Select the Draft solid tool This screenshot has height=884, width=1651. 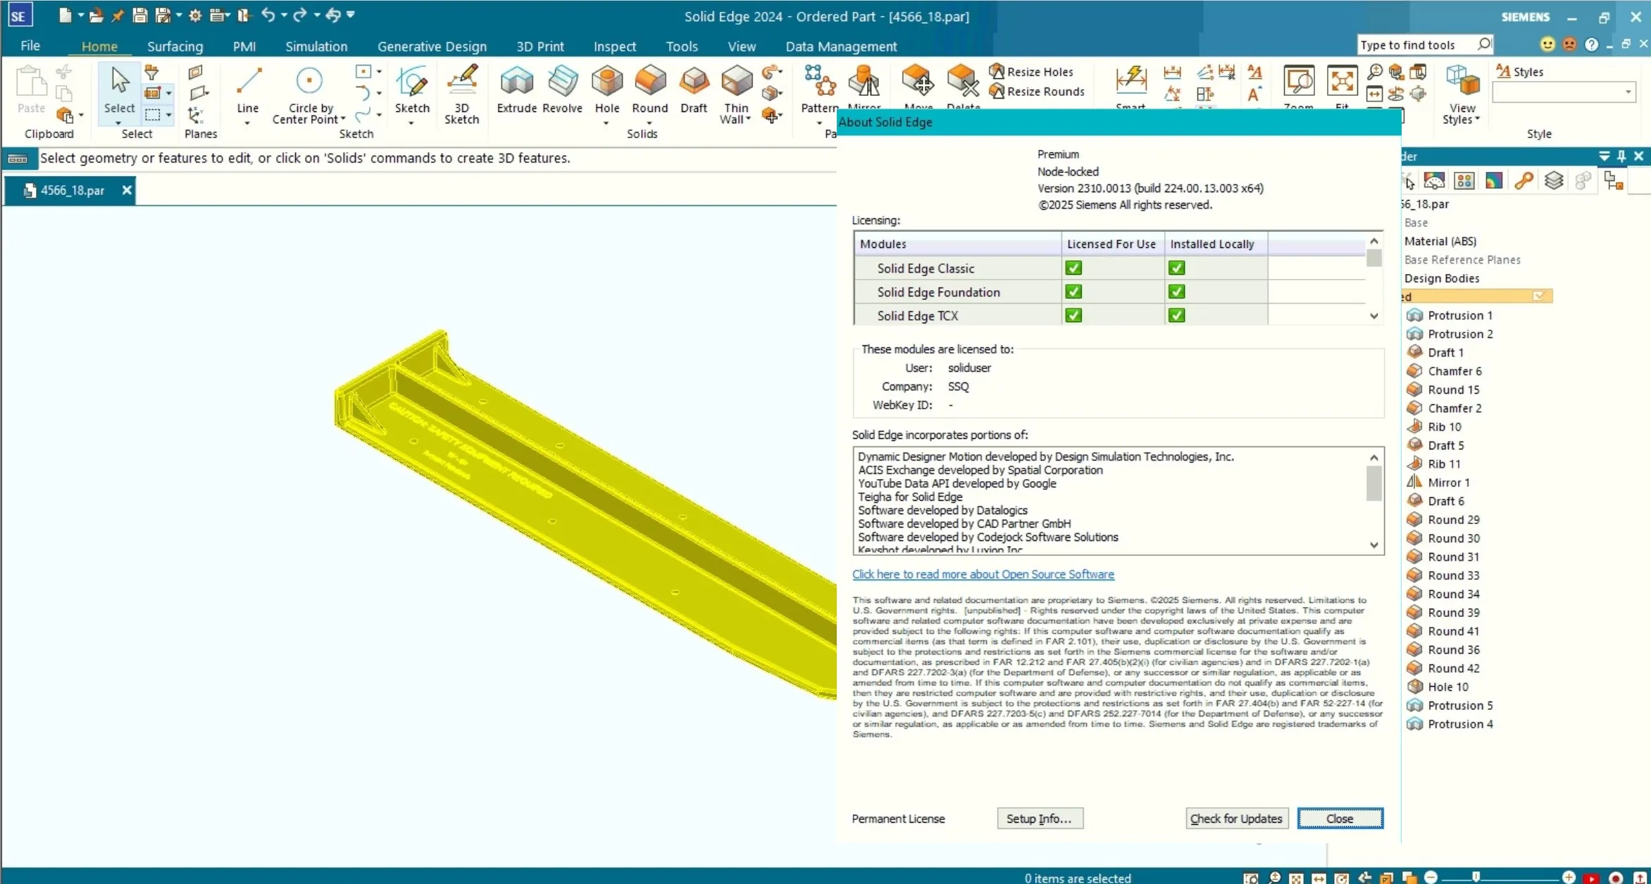(693, 89)
